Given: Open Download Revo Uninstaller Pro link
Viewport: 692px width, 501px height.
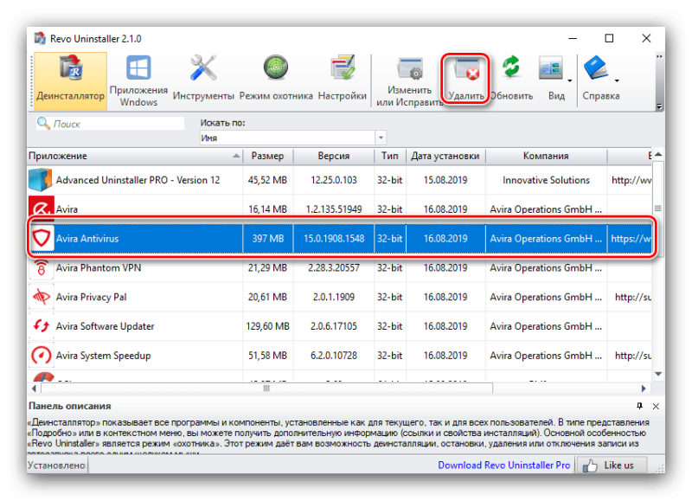Looking at the screenshot, I should click(x=503, y=466).
